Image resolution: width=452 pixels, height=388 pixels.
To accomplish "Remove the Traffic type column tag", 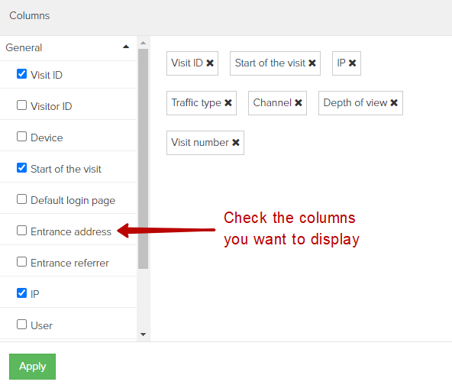I will pyautogui.click(x=228, y=102).
